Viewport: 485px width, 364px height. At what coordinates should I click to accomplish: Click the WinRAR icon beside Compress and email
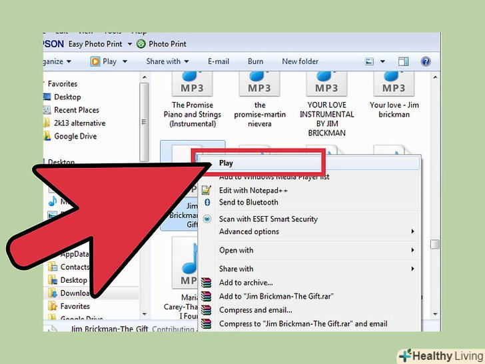pyautogui.click(x=207, y=310)
